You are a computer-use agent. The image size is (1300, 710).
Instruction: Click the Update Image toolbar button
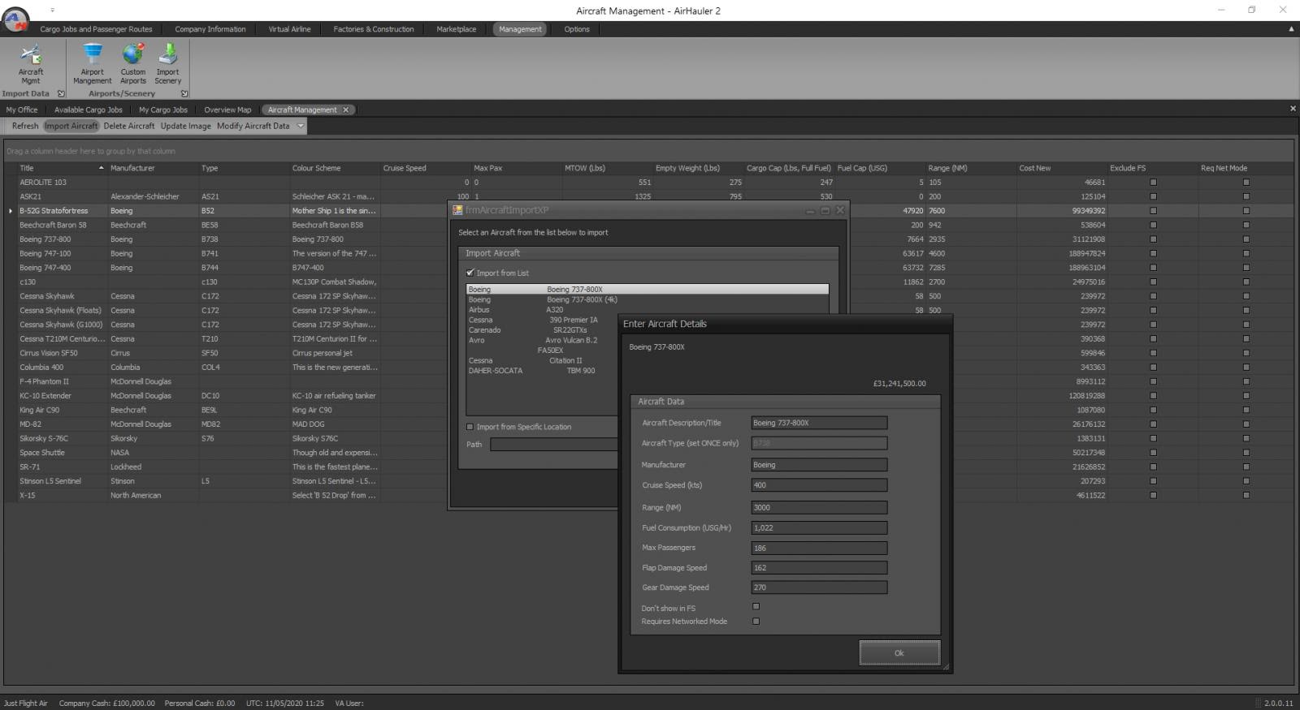coord(186,126)
